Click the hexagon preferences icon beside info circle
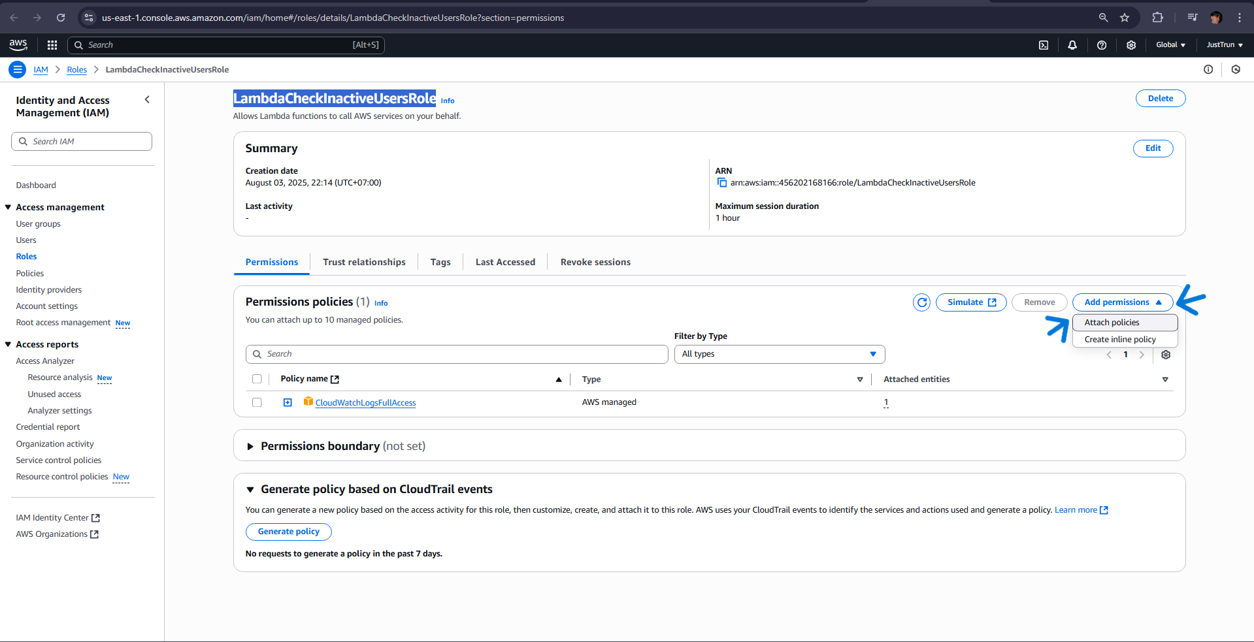1254x642 pixels. pyautogui.click(x=1236, y=69)
